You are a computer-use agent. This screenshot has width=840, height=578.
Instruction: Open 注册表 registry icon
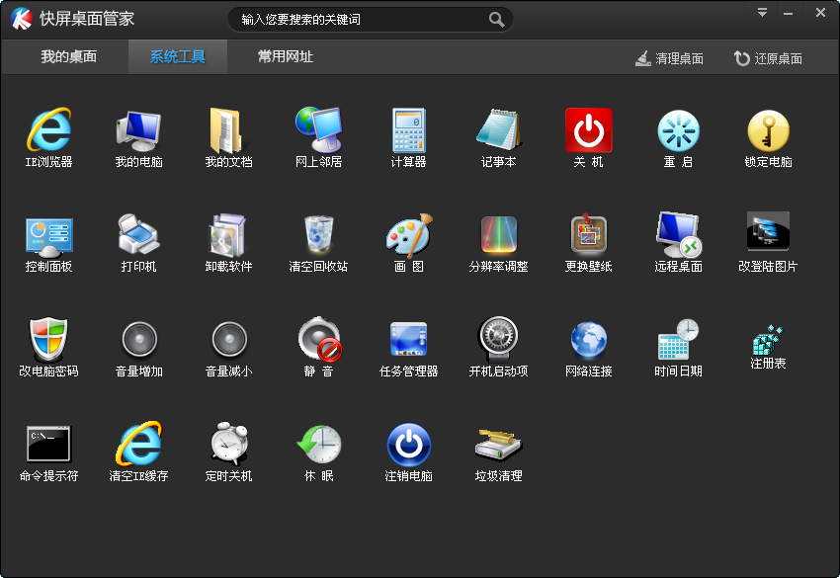tap(768, 340)
